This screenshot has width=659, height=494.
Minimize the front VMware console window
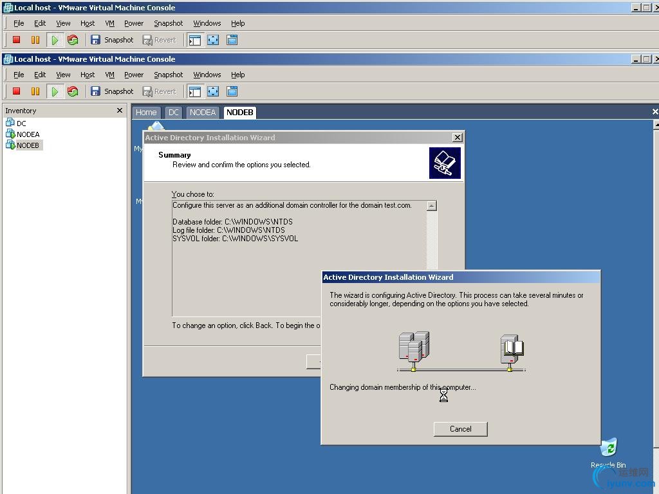pos(636,59)
